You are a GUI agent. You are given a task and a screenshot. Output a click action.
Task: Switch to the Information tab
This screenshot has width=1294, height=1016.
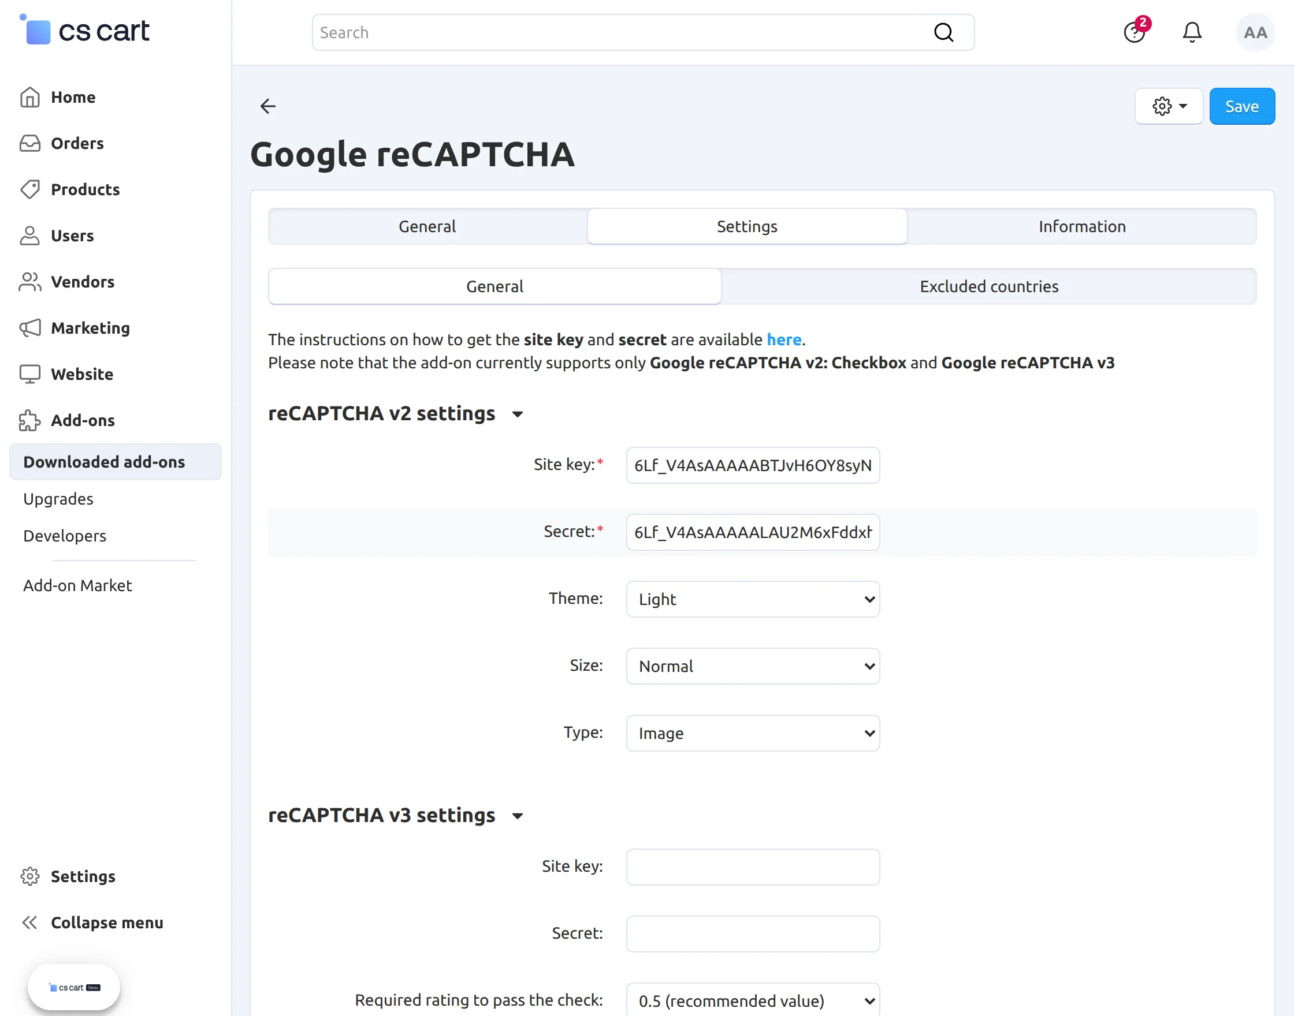(1081, 226)
